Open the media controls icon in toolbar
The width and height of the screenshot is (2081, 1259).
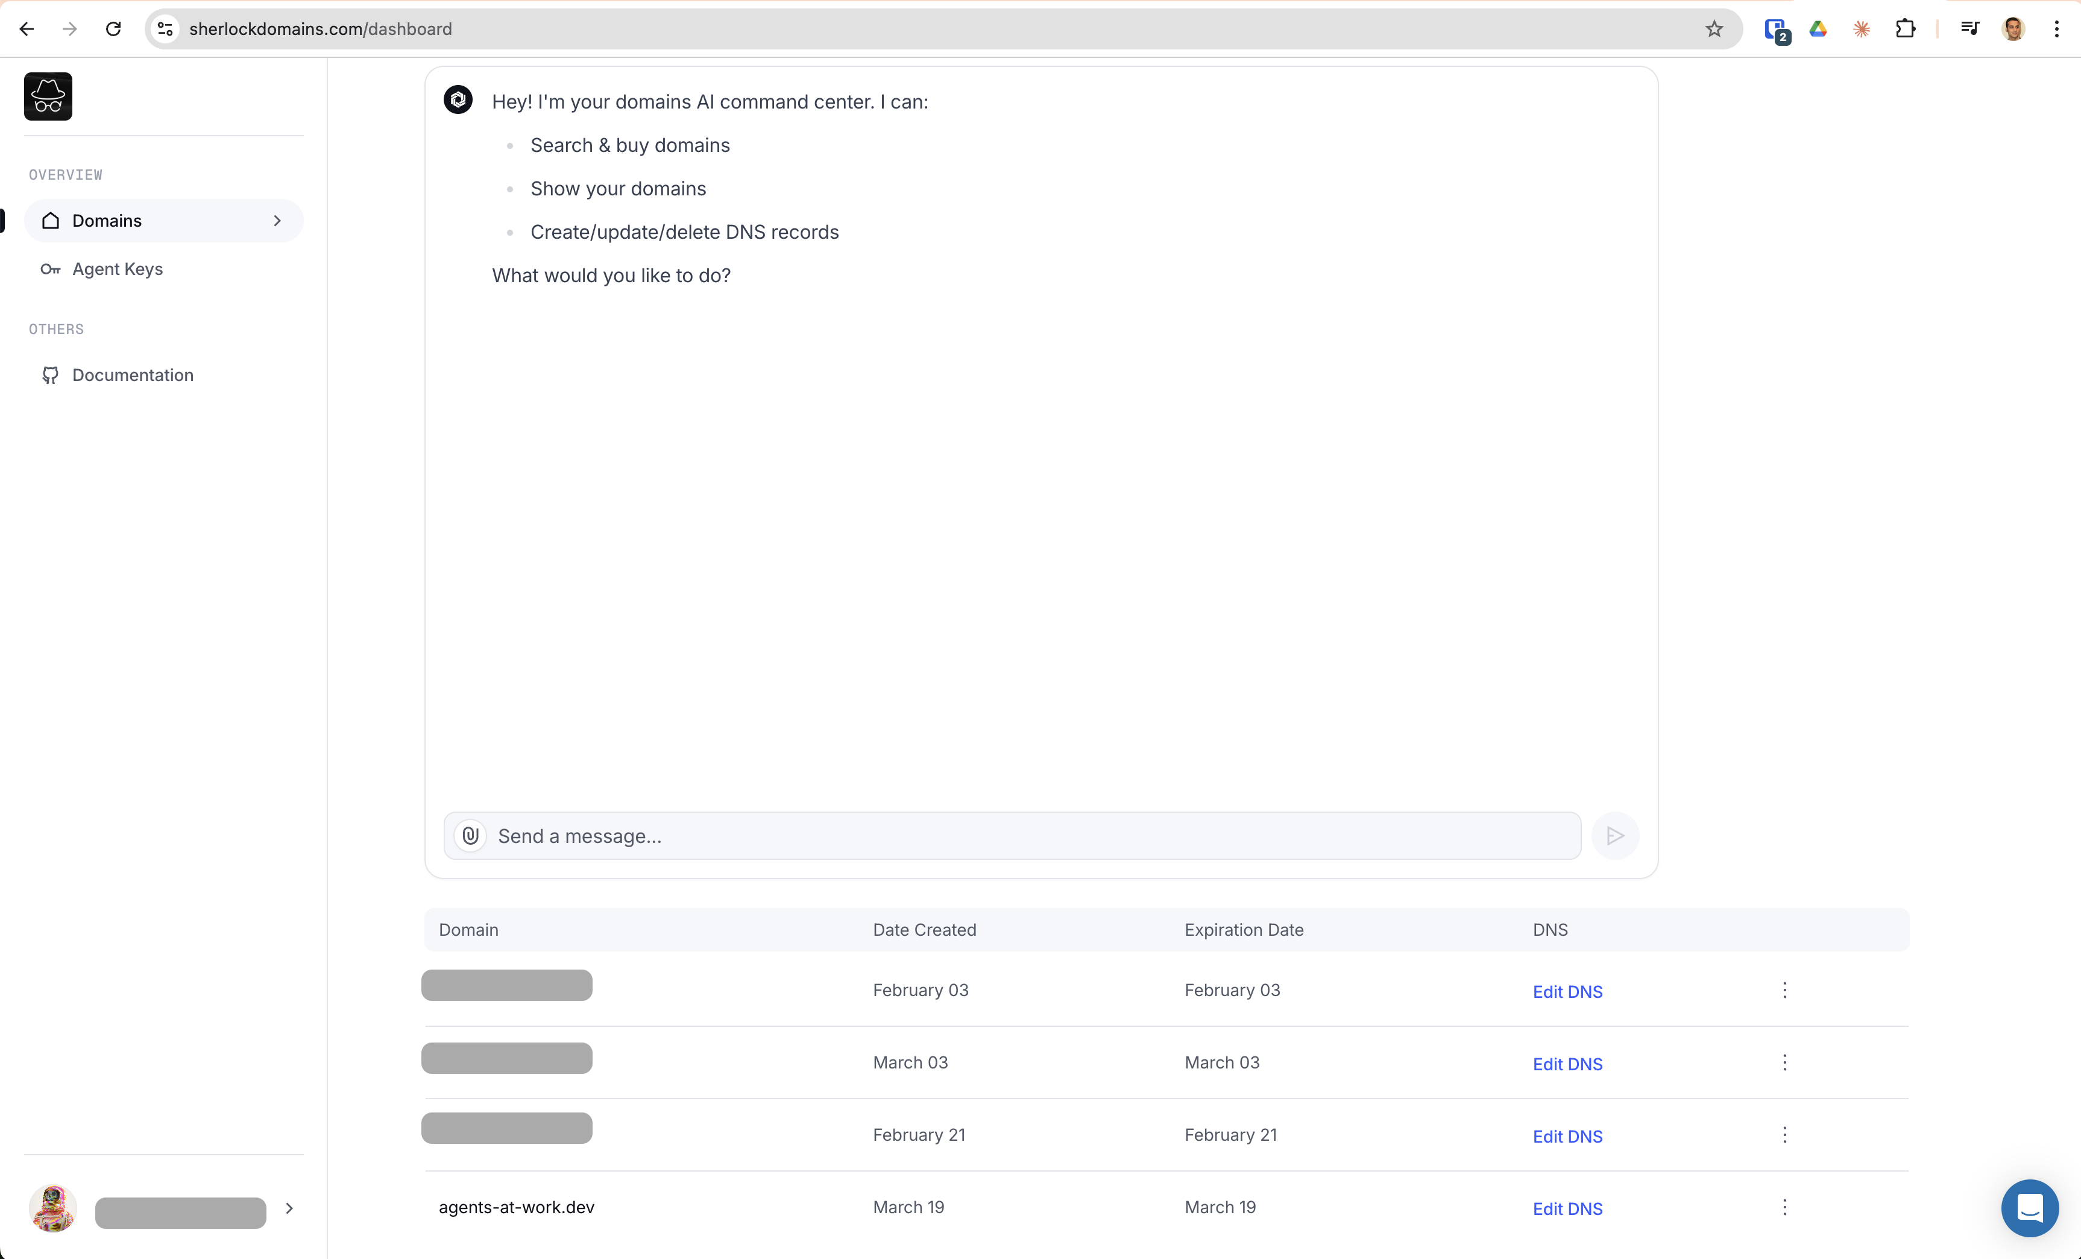point(1969,29)
